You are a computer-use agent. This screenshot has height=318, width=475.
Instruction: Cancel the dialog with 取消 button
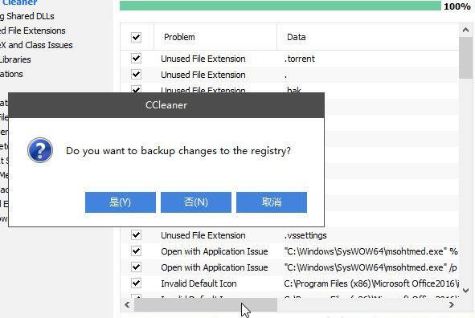coord(272,202)
